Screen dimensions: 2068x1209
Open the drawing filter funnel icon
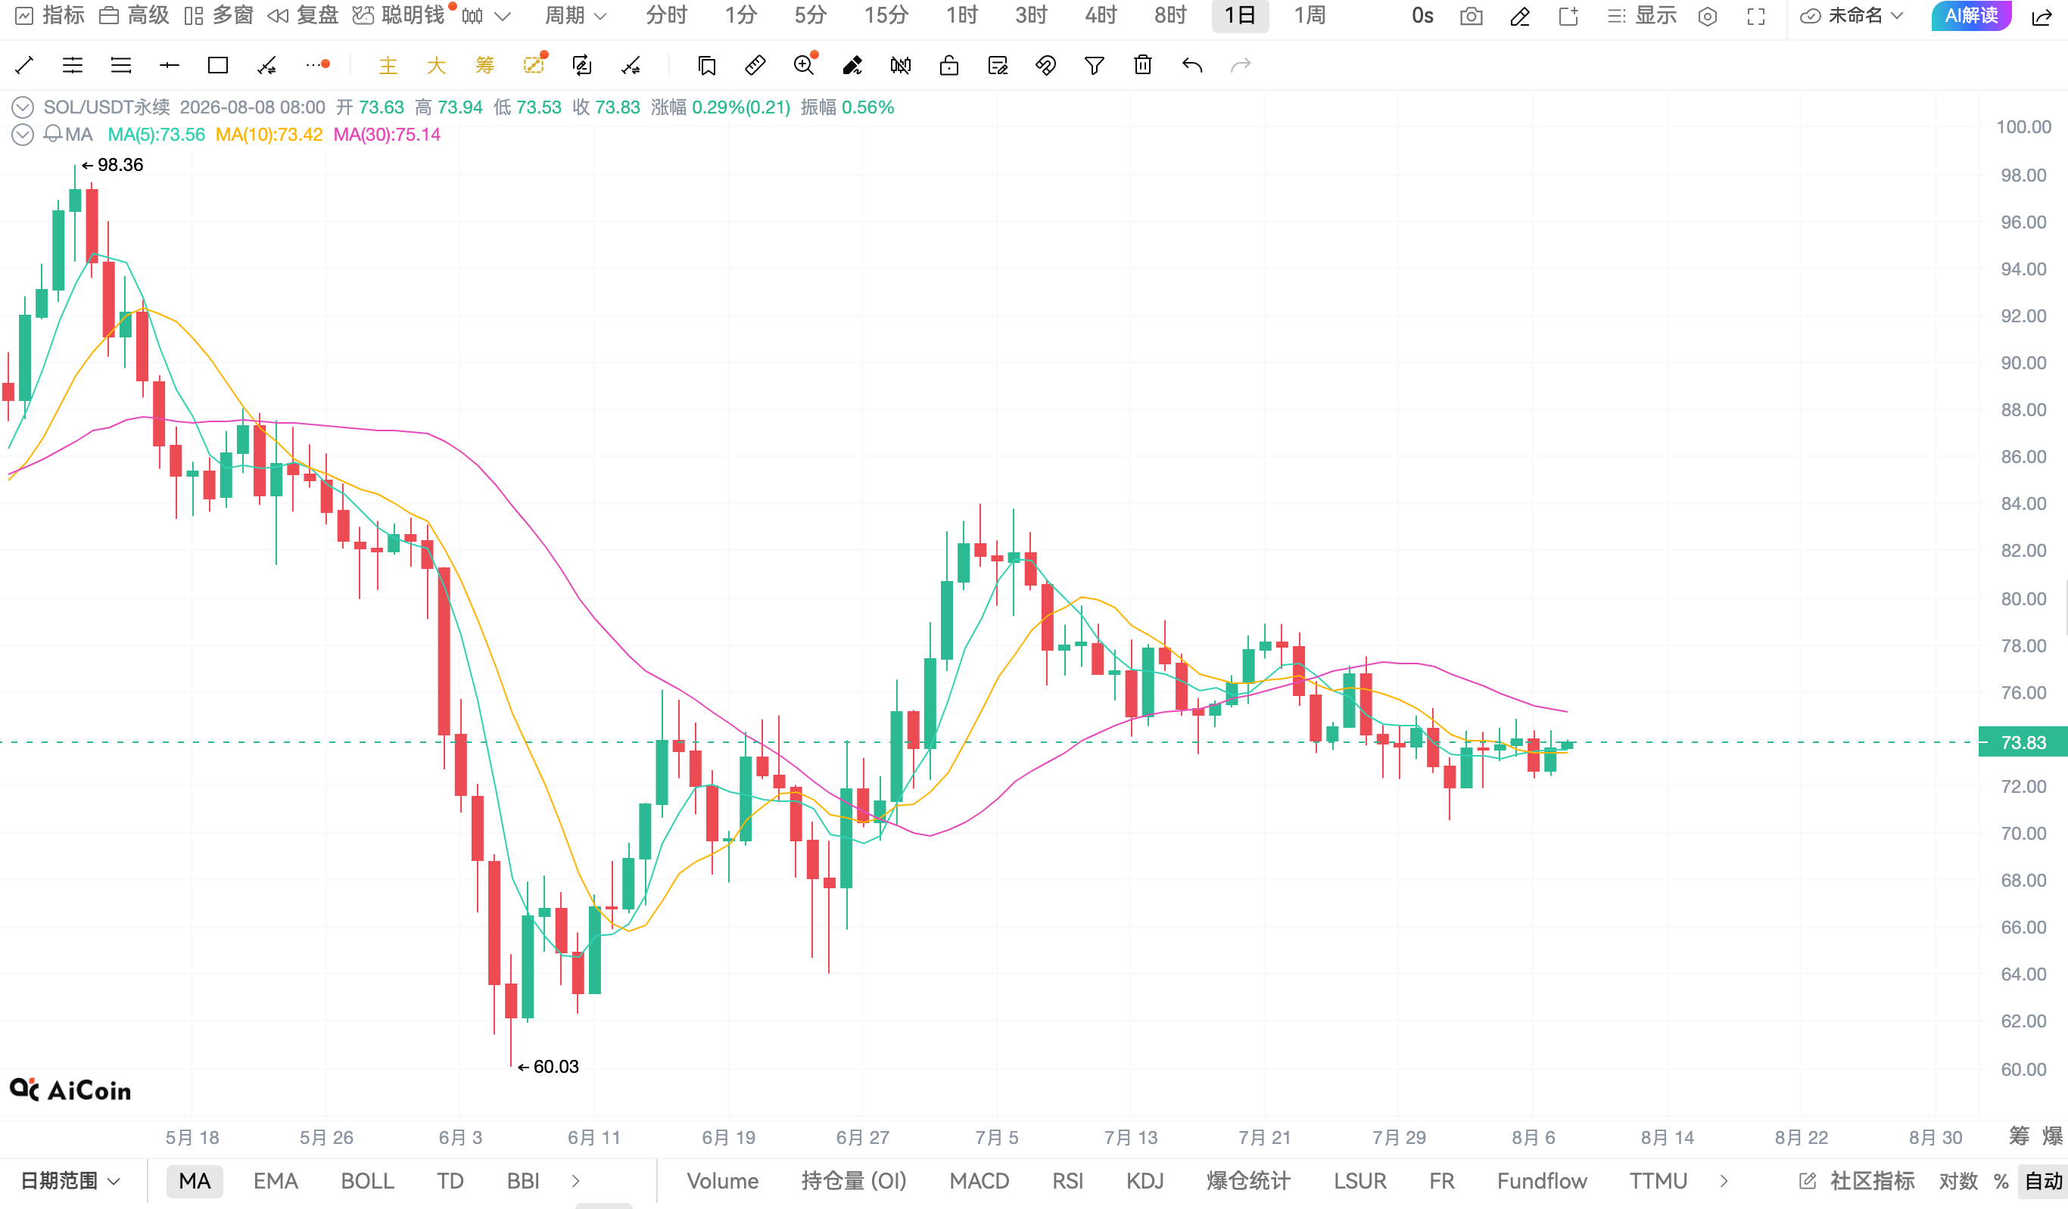(x=1094, y=66)
